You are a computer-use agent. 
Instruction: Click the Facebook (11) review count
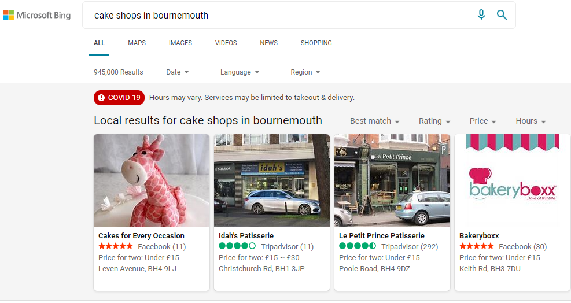(x=161, y=246)
